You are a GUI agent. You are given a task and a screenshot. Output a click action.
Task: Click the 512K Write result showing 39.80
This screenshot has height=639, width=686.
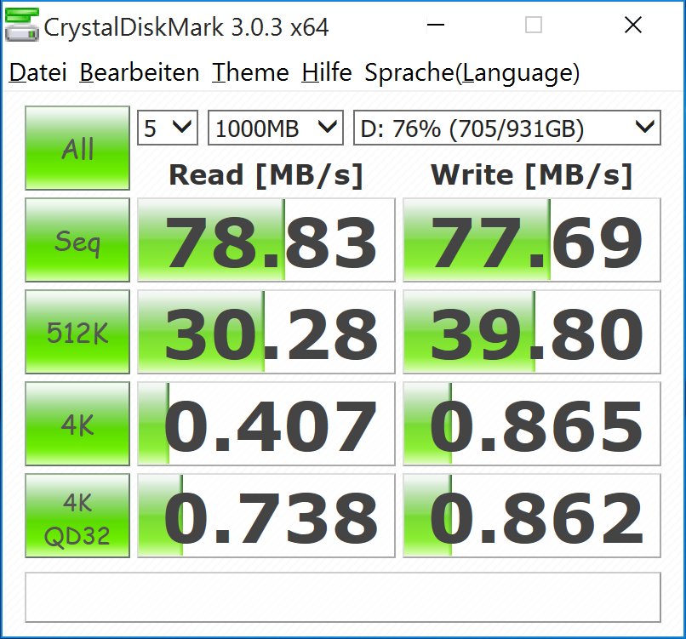[531, 331]
